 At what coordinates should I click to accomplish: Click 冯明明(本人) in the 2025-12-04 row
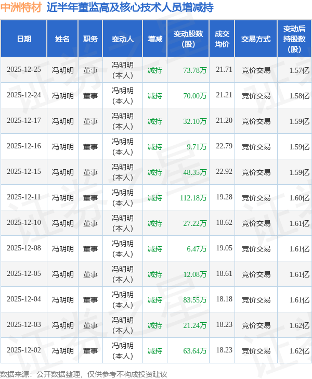click(x=123, y=300)
